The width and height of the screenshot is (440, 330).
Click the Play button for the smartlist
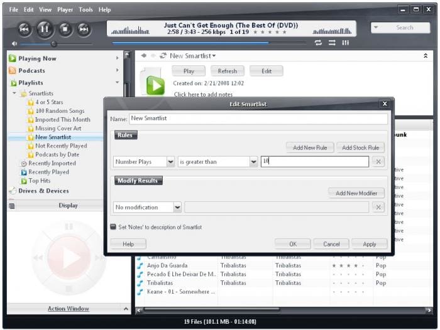pyautogui.click(x=189, y=71)
